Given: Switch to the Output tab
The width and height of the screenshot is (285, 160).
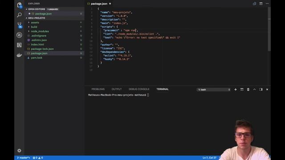Looking at the screenshot, I should (x=117, y=89).
